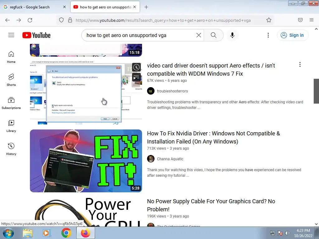This screenshot has height=239, width=319.
Task: Click the FIX IT Nvidia thumbnail
Action: tap(86, 161)
